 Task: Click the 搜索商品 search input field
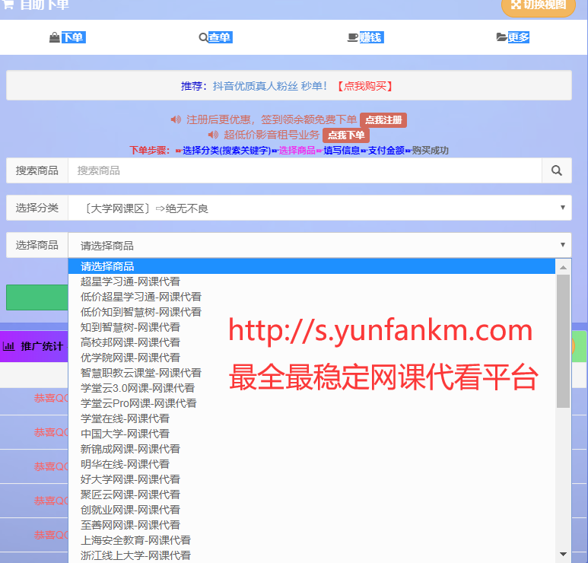pyautogui.click(x=304, y=170)
